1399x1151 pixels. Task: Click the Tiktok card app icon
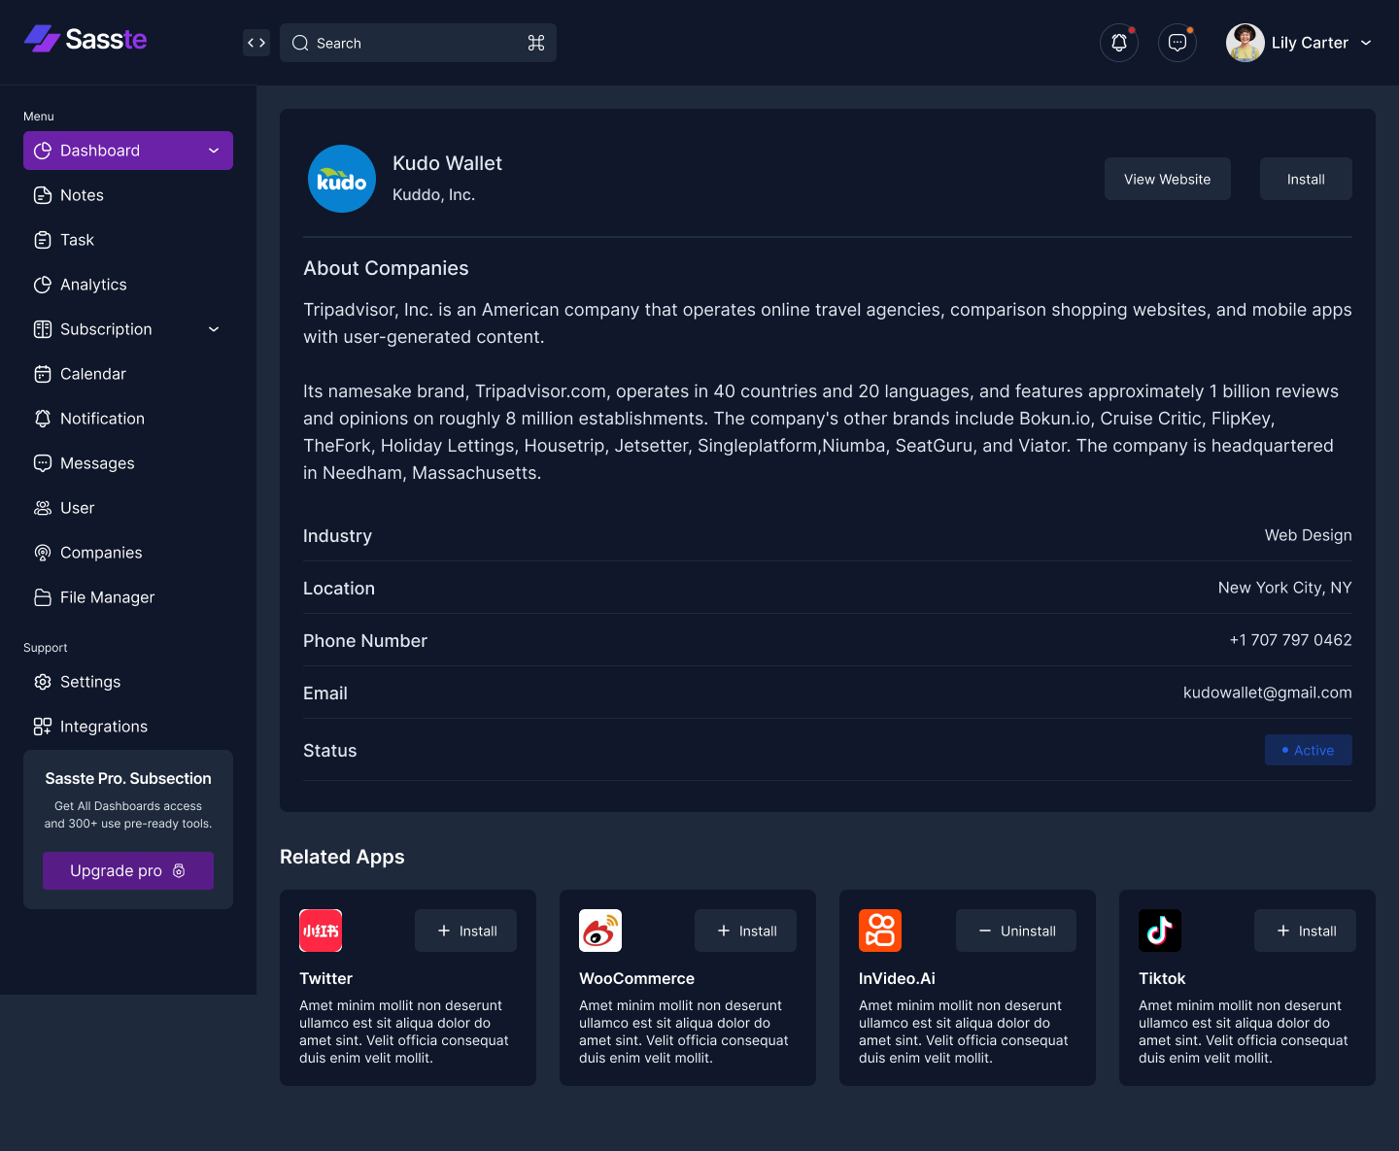1160,931
